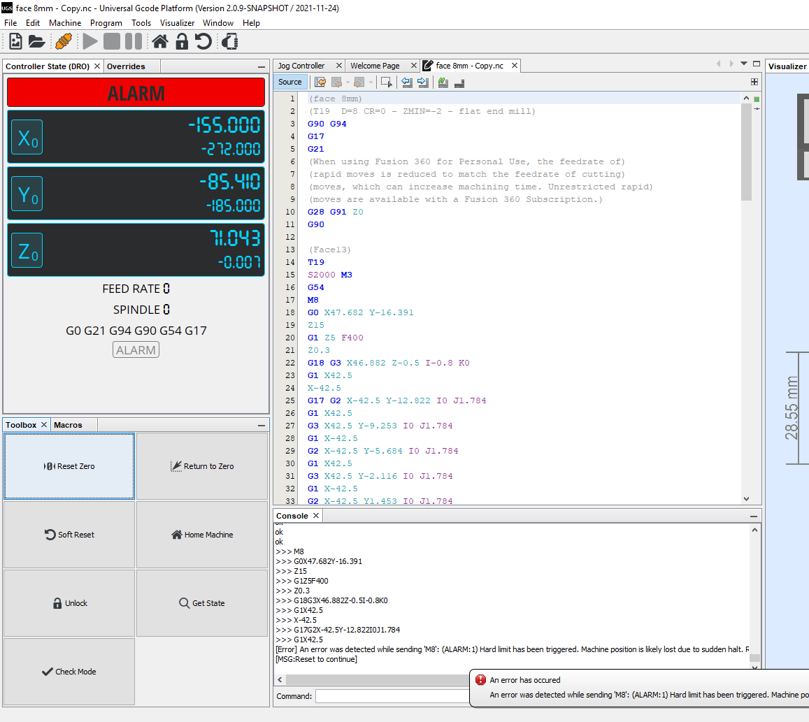
Task: Pause program execution with the pause icon
Action: pyautogui.click(x=132, y=41)
